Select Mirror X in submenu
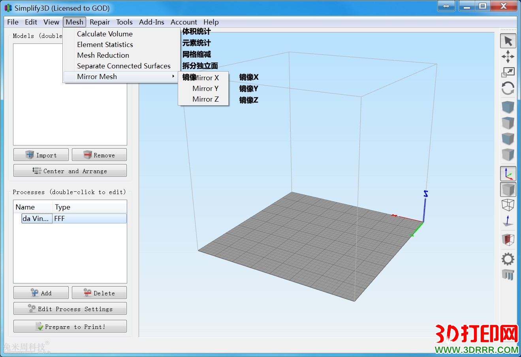 pos(203,78)
